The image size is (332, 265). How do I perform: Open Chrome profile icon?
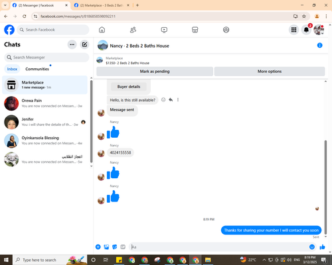click(x=317, y=17)
